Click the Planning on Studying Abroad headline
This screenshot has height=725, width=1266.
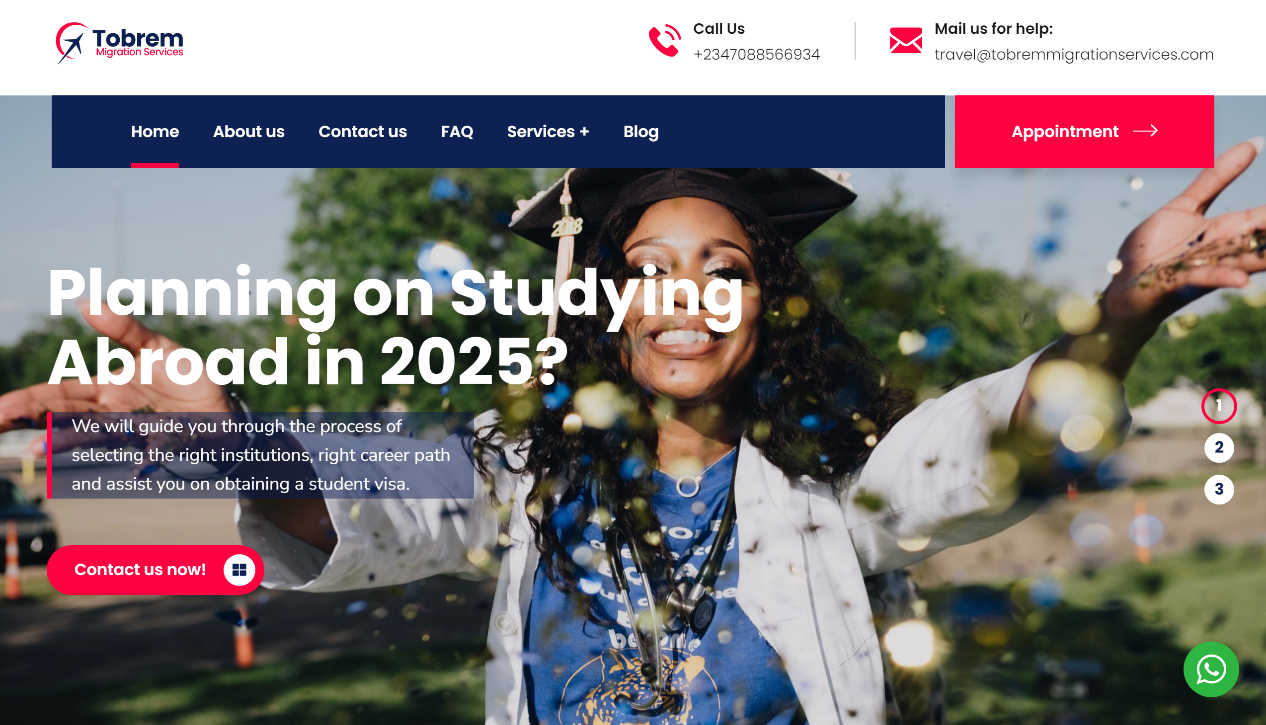(395, 327)
